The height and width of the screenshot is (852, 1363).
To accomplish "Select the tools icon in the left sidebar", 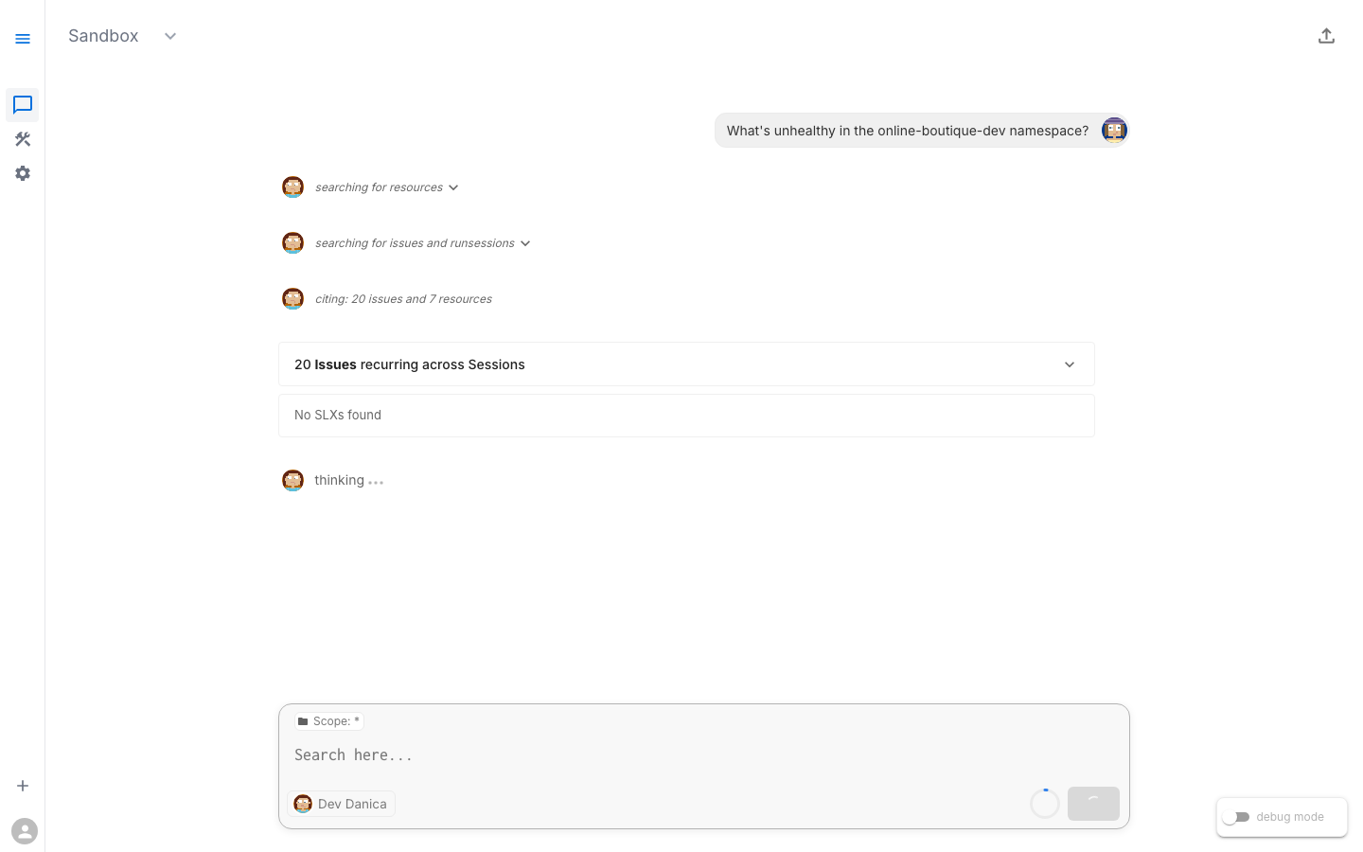I will tap(23, 139).
